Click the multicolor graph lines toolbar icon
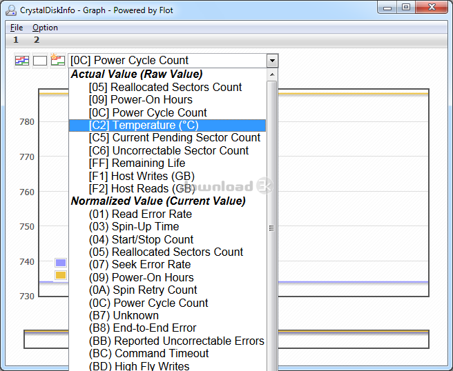 (x=22, y=61)
